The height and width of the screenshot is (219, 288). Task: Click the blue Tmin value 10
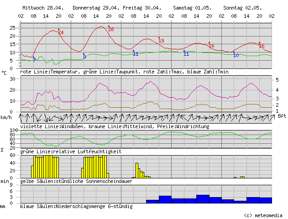click(236, 55)
